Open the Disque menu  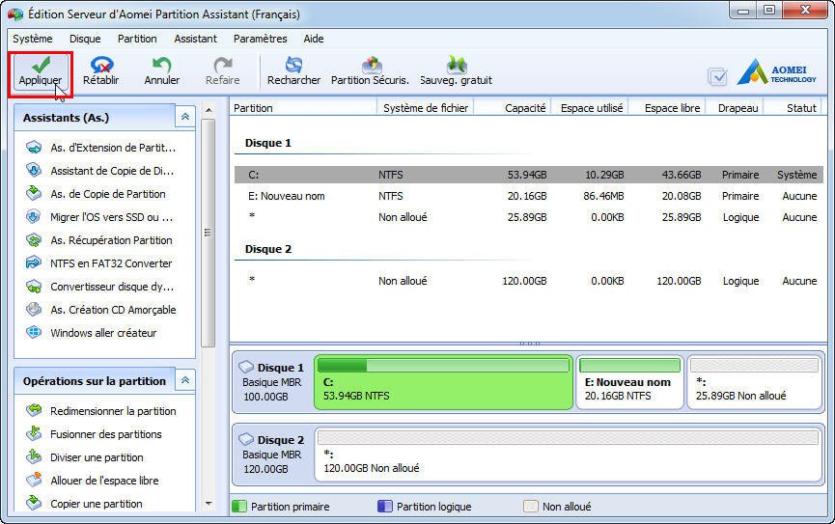85,39
